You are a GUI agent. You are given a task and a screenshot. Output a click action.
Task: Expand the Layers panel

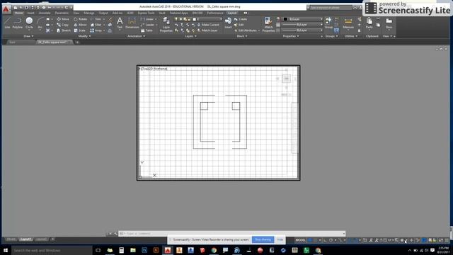190,36
